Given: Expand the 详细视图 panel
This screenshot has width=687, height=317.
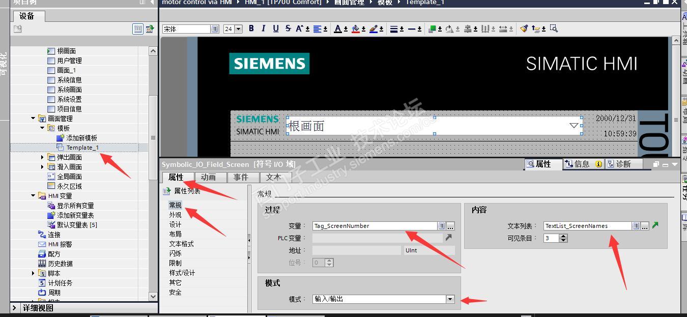Looking at the screenshot, I should point(14,308).
